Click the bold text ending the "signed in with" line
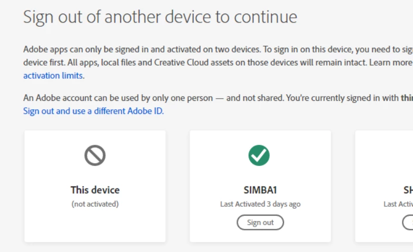Screen dimensions: 413x252 tap(407, 98)
